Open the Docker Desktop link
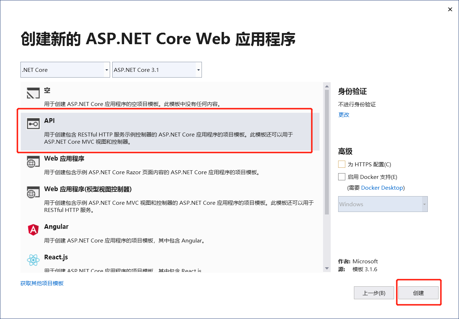This screenshot has width=459, height=319. tap(382, 188)
